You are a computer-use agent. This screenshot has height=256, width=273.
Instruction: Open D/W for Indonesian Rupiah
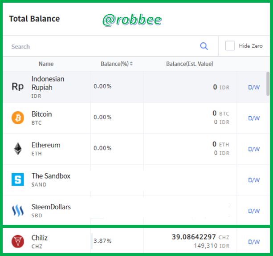pyautogui.click(x=254, y=87)
